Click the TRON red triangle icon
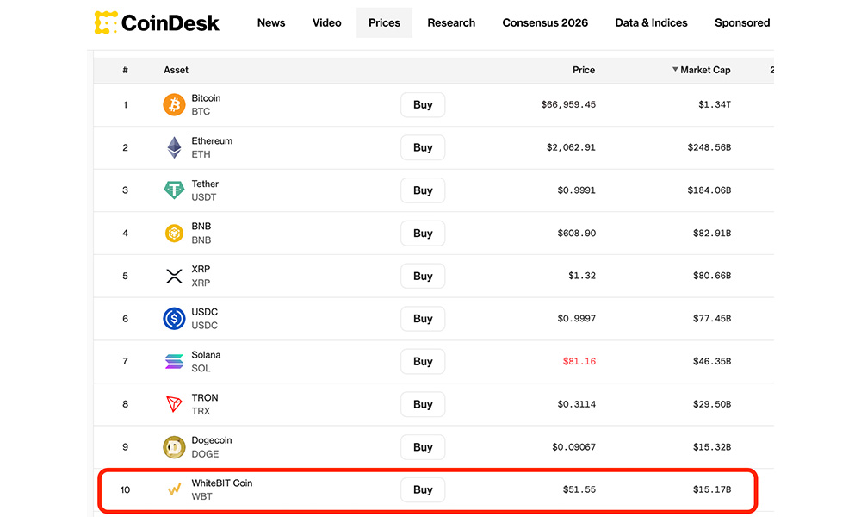This screenshot has height=517, width=861. click(x=174, y=404)
